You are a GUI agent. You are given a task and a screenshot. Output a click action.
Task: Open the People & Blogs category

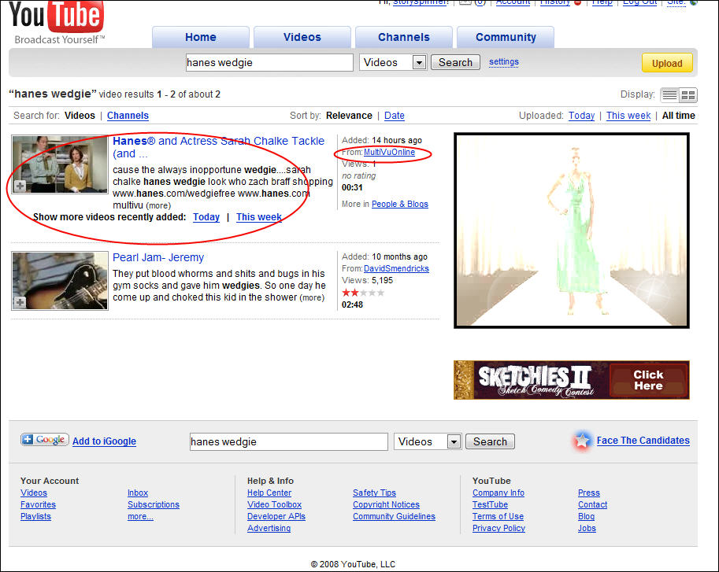click(x=400, y=204)
